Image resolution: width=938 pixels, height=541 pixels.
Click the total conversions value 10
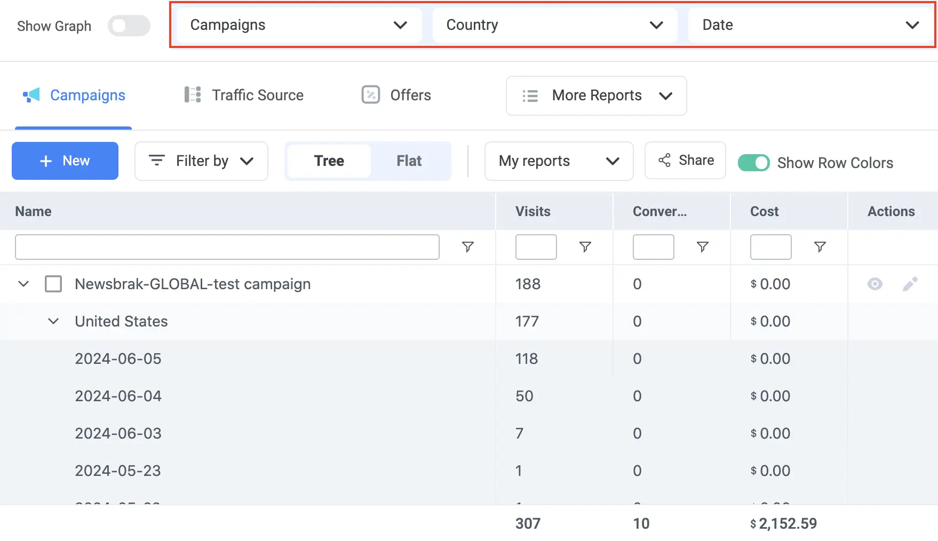point(641,523)
